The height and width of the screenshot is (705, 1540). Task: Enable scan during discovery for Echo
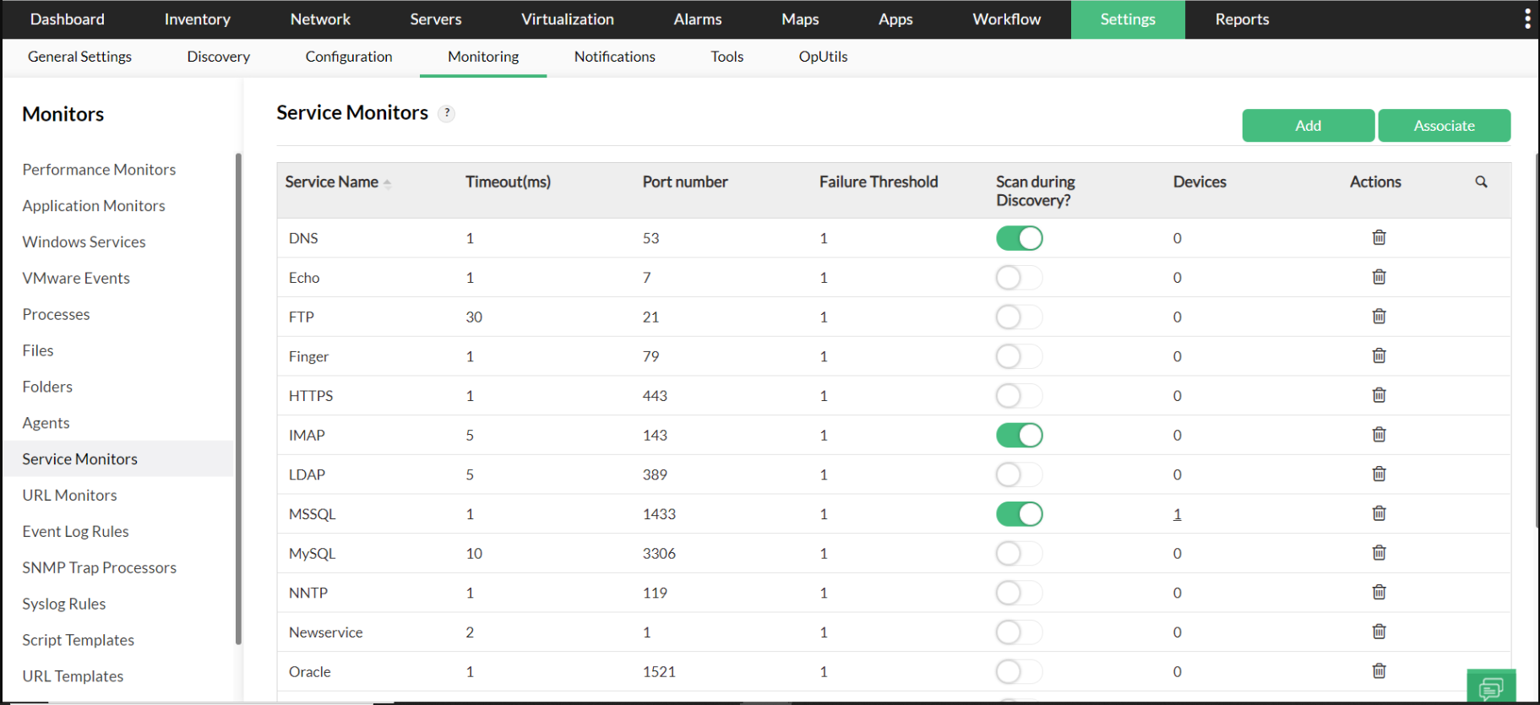tap(1019, 278)
